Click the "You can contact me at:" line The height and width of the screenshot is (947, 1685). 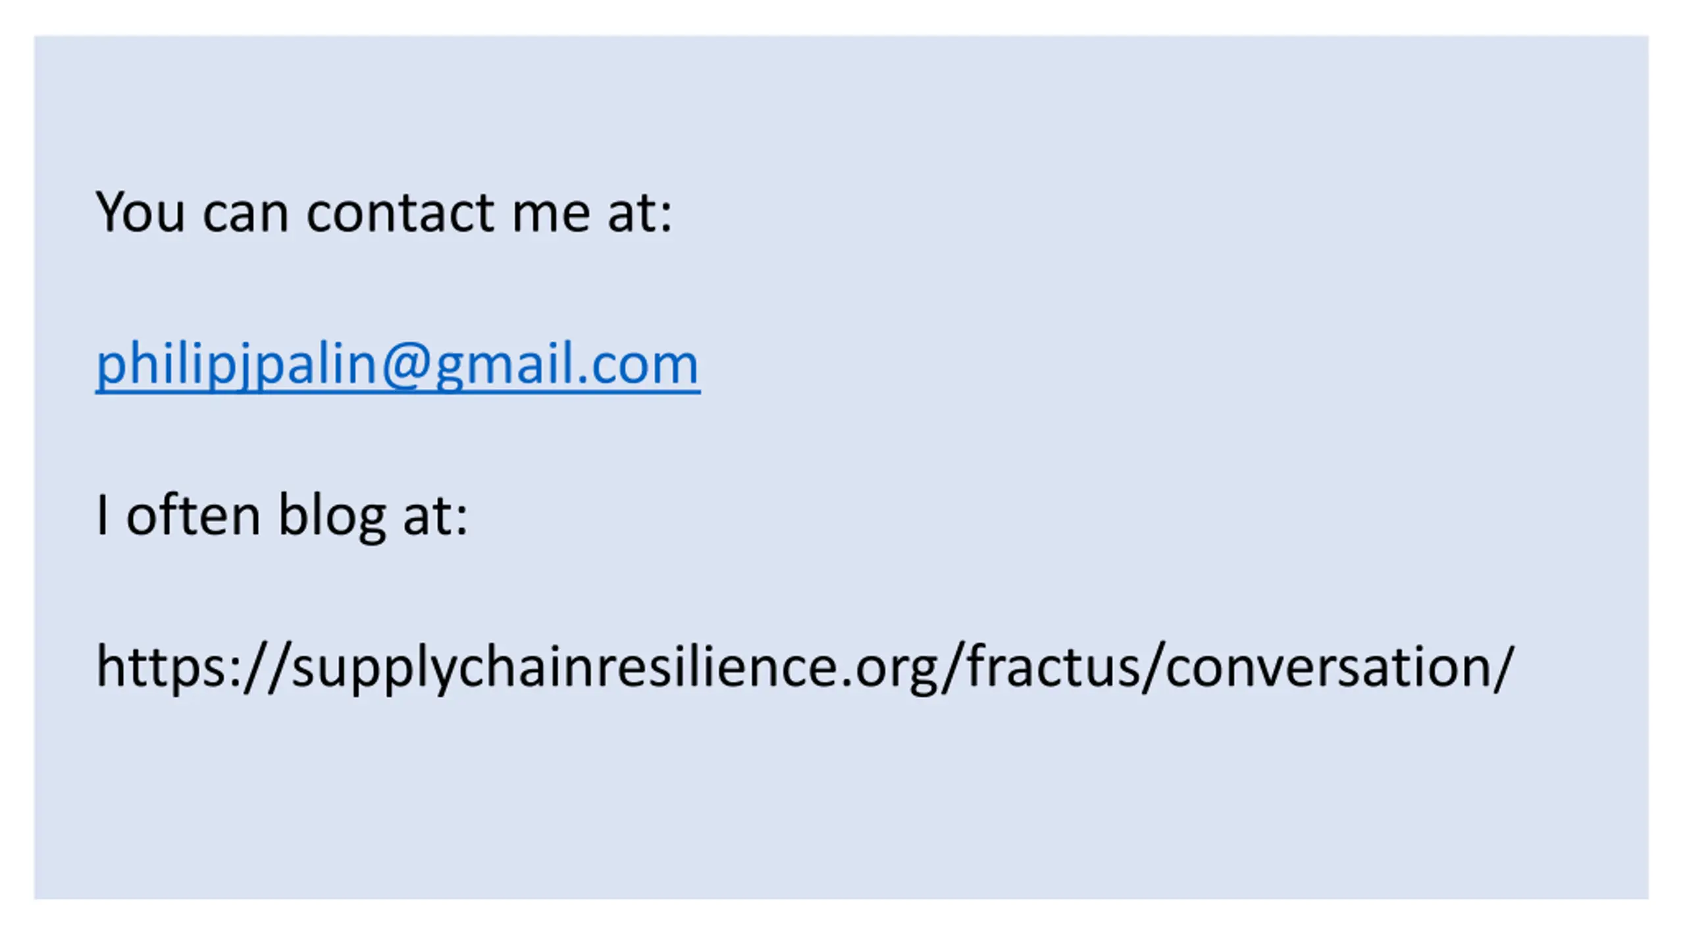384,213
